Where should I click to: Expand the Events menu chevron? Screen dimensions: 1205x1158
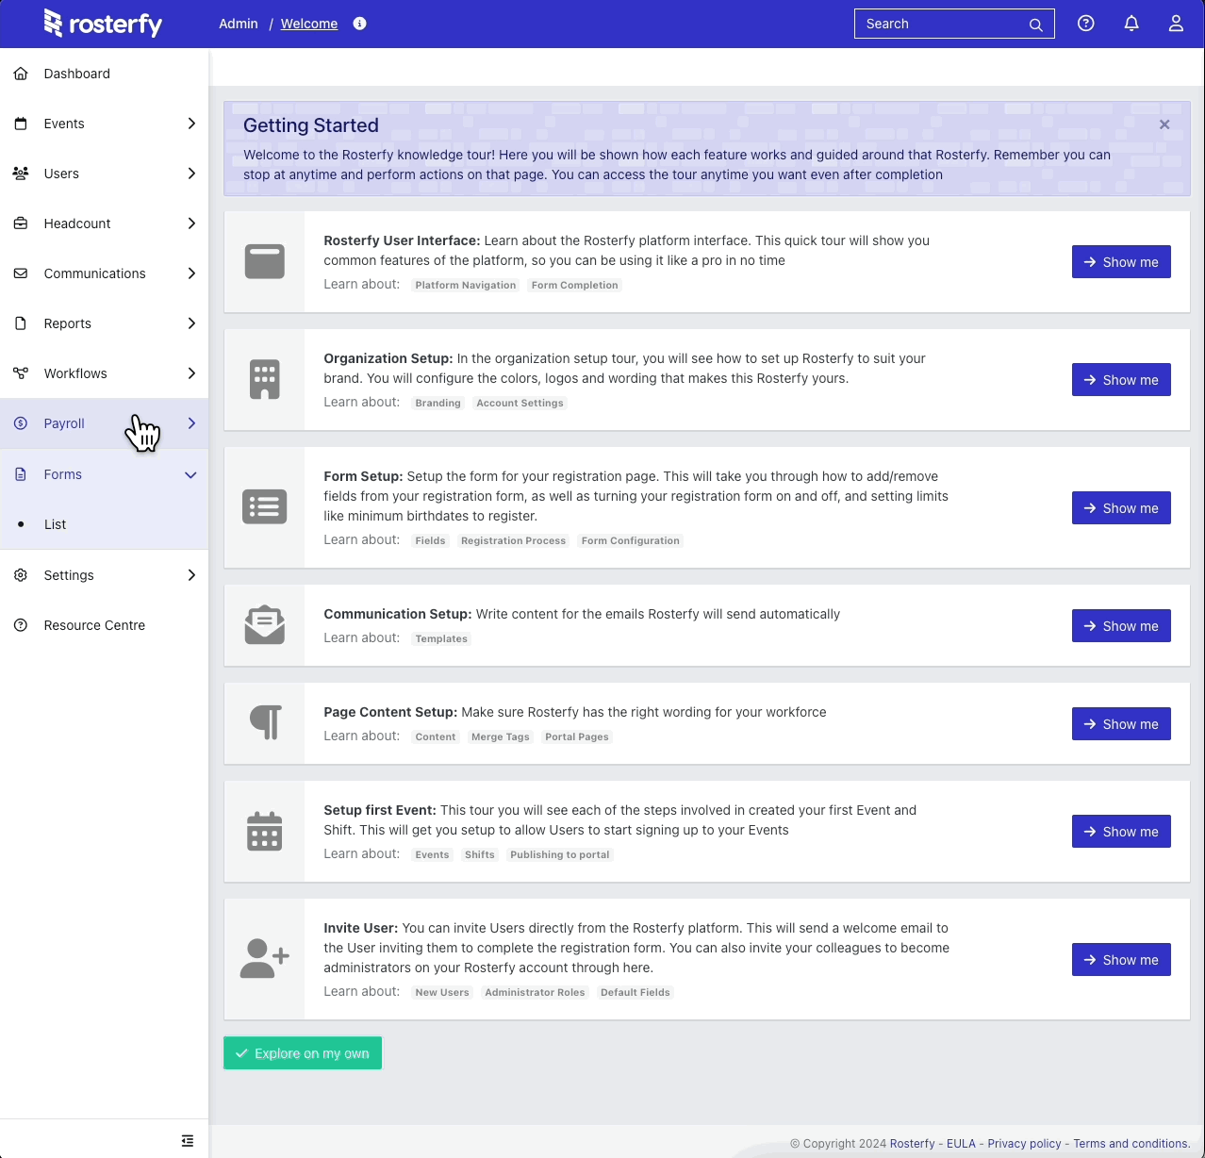click(191, 124)
